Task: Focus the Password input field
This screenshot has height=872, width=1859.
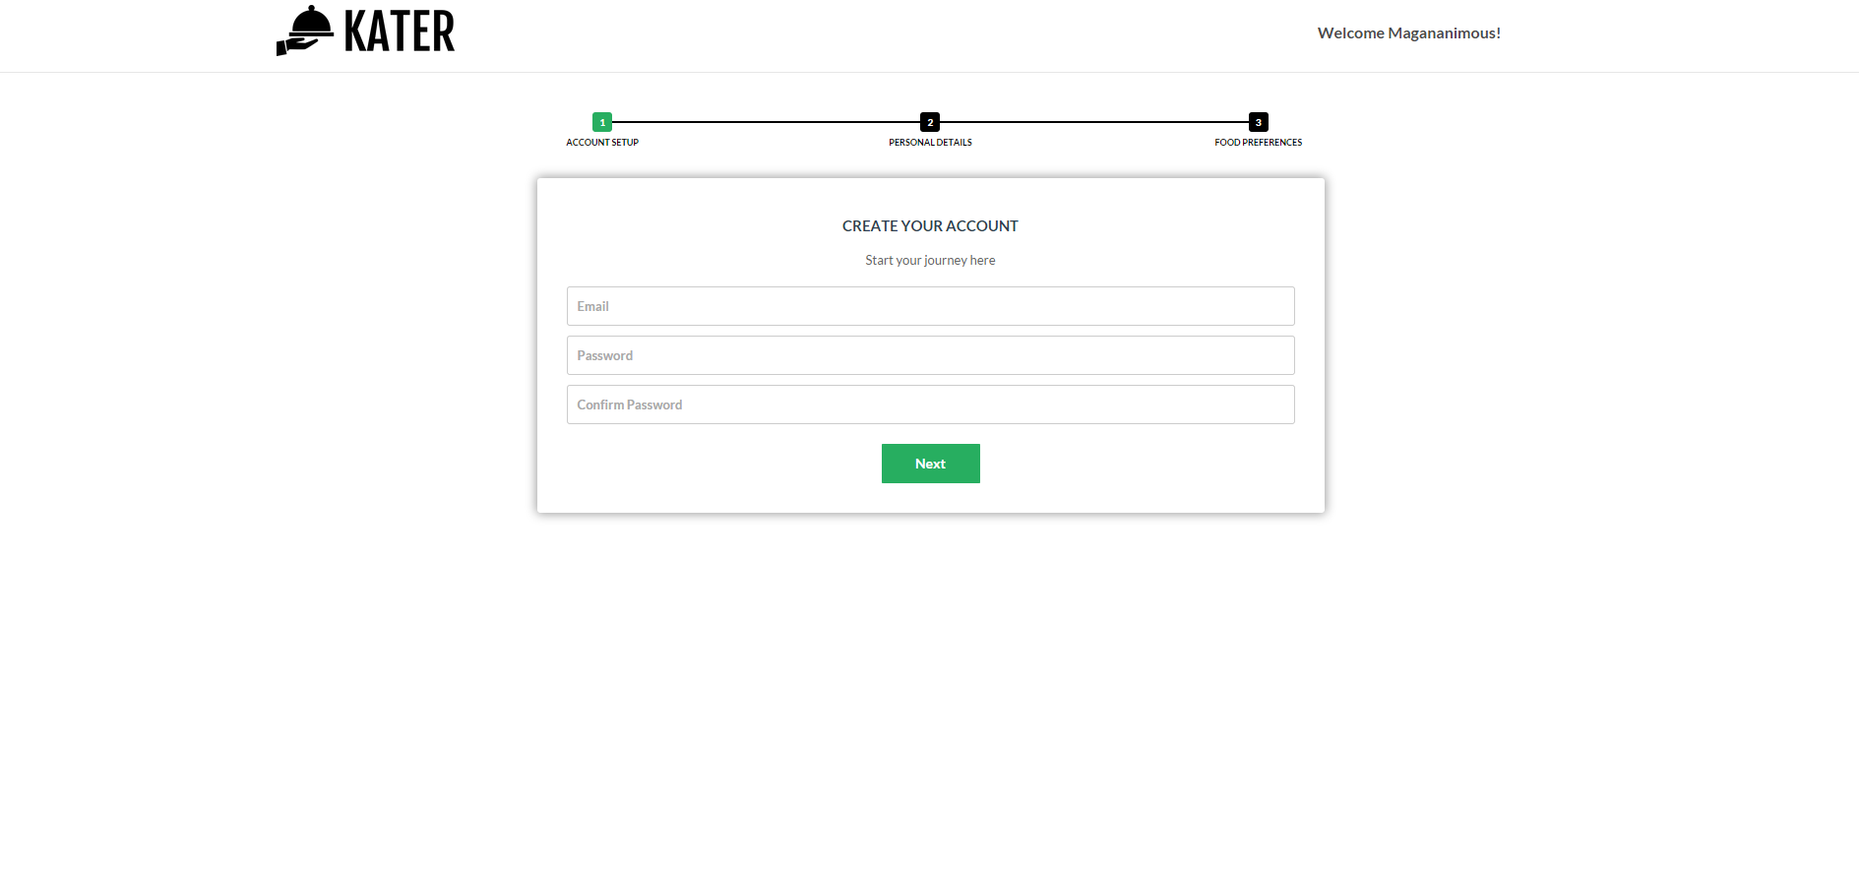Action: pos(930,355)
